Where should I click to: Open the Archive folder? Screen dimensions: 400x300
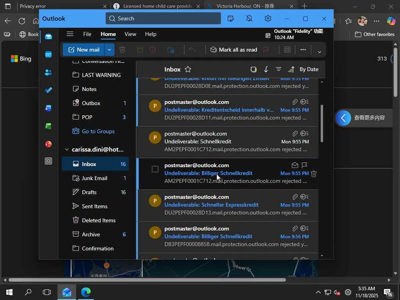(95, 234)
